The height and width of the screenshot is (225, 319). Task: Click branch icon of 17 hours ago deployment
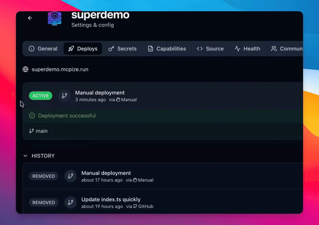[71, 176]
